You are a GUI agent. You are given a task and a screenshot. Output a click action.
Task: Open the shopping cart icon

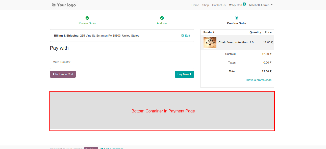point(230,5)
